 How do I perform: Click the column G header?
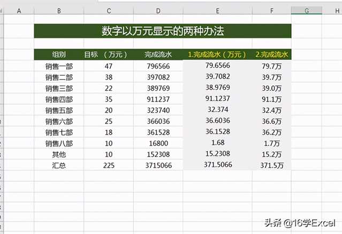[x=307, y=11]
